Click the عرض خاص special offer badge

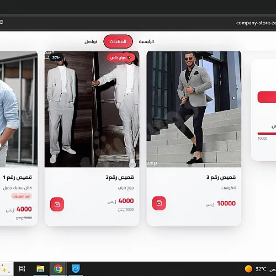(121, 57)
